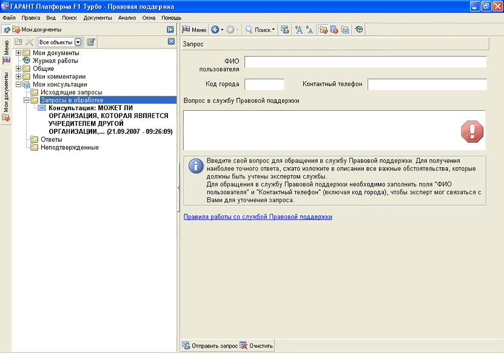Open the Файл menu

[9, 18]
